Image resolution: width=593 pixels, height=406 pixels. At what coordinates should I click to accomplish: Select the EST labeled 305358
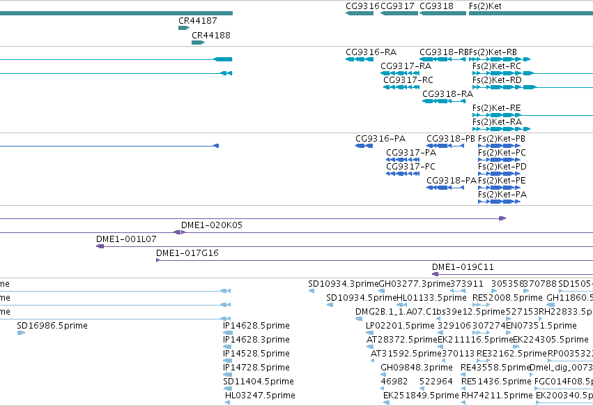[x=507, y=284]
